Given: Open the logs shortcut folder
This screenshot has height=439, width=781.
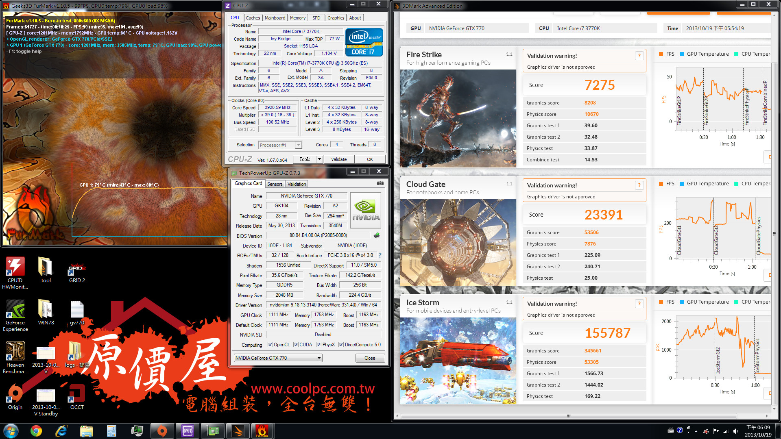Looking at the screenshot, I should tap(77, 354).
